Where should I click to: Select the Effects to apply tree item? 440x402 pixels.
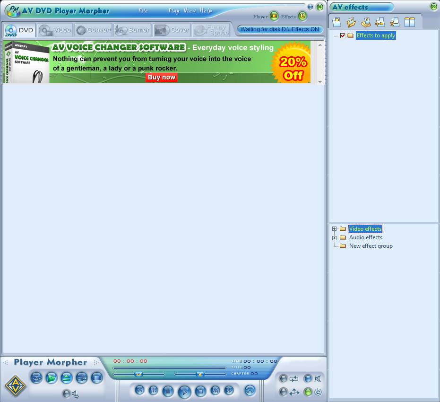(376, 35)
